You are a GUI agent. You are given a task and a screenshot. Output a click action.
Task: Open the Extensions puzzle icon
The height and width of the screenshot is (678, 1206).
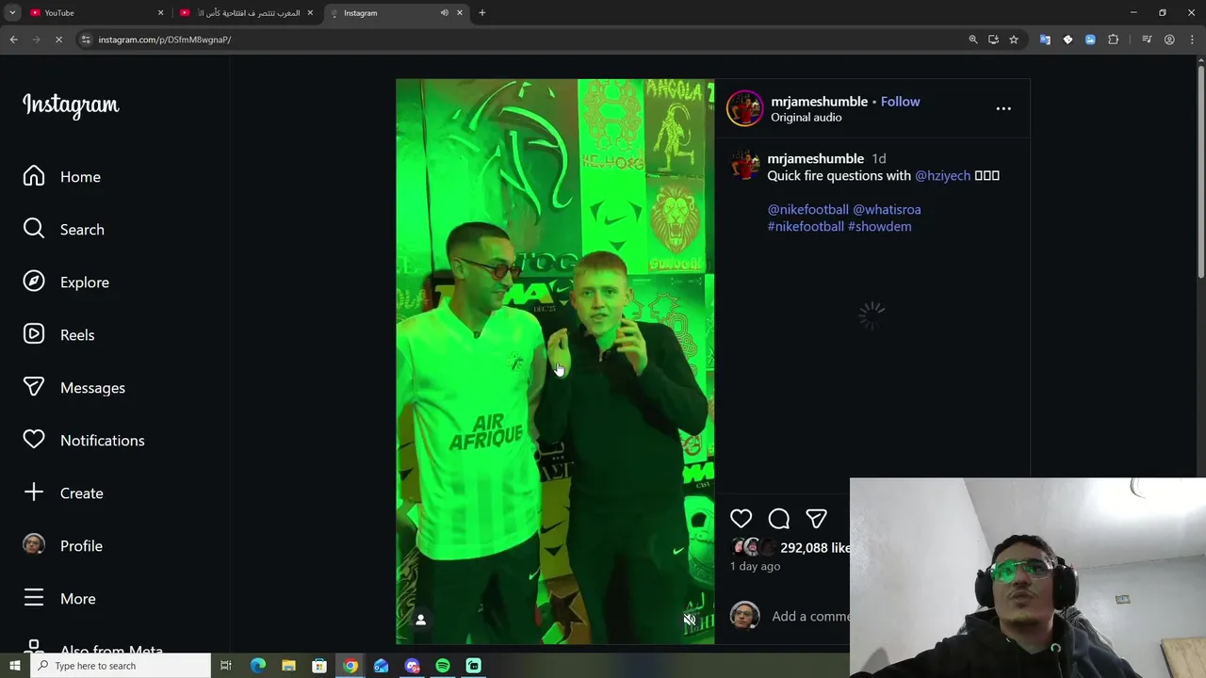pyautogui.click(x=1114, y=40)
